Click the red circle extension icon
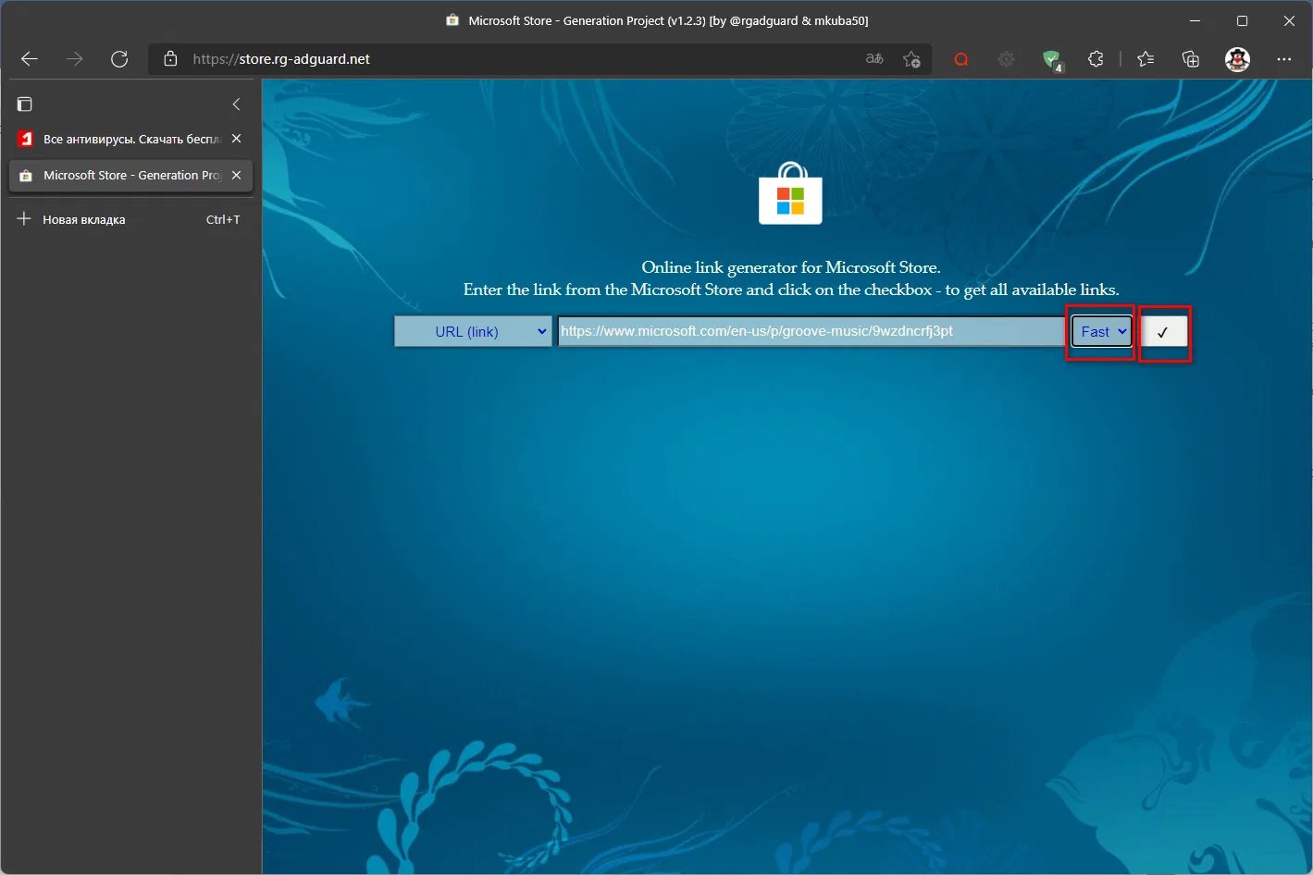This screenshot has width=1313, height=875. click(961, 59)
